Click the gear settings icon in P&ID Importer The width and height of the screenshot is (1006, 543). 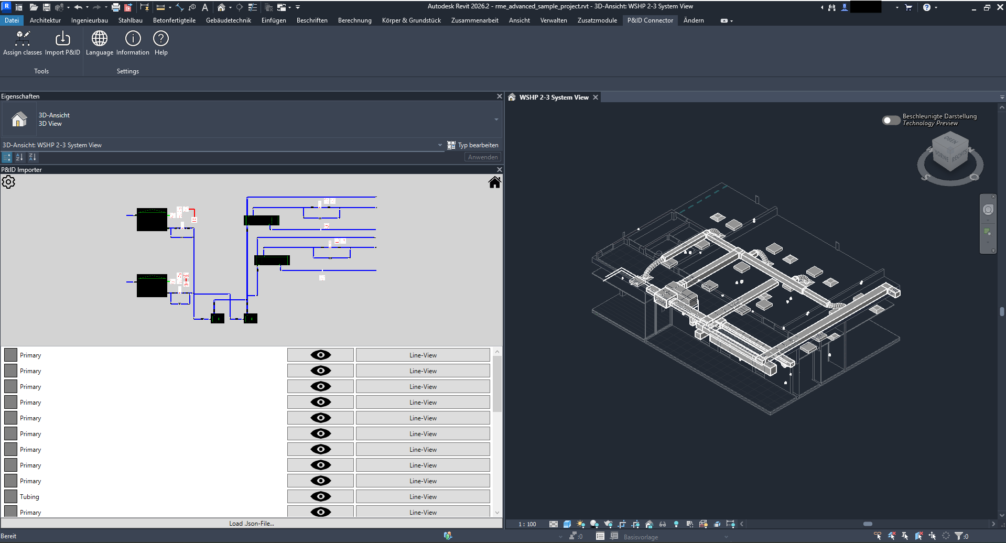click(8, 182)
